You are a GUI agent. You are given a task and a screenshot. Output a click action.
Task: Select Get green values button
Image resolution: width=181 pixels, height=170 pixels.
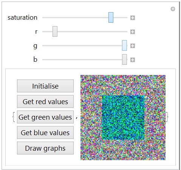click(45, 117)
